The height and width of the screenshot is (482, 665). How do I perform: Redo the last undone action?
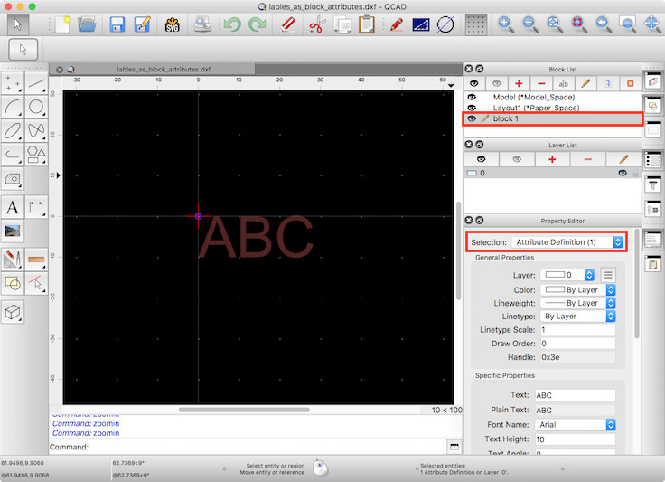[x=257, y=24]
